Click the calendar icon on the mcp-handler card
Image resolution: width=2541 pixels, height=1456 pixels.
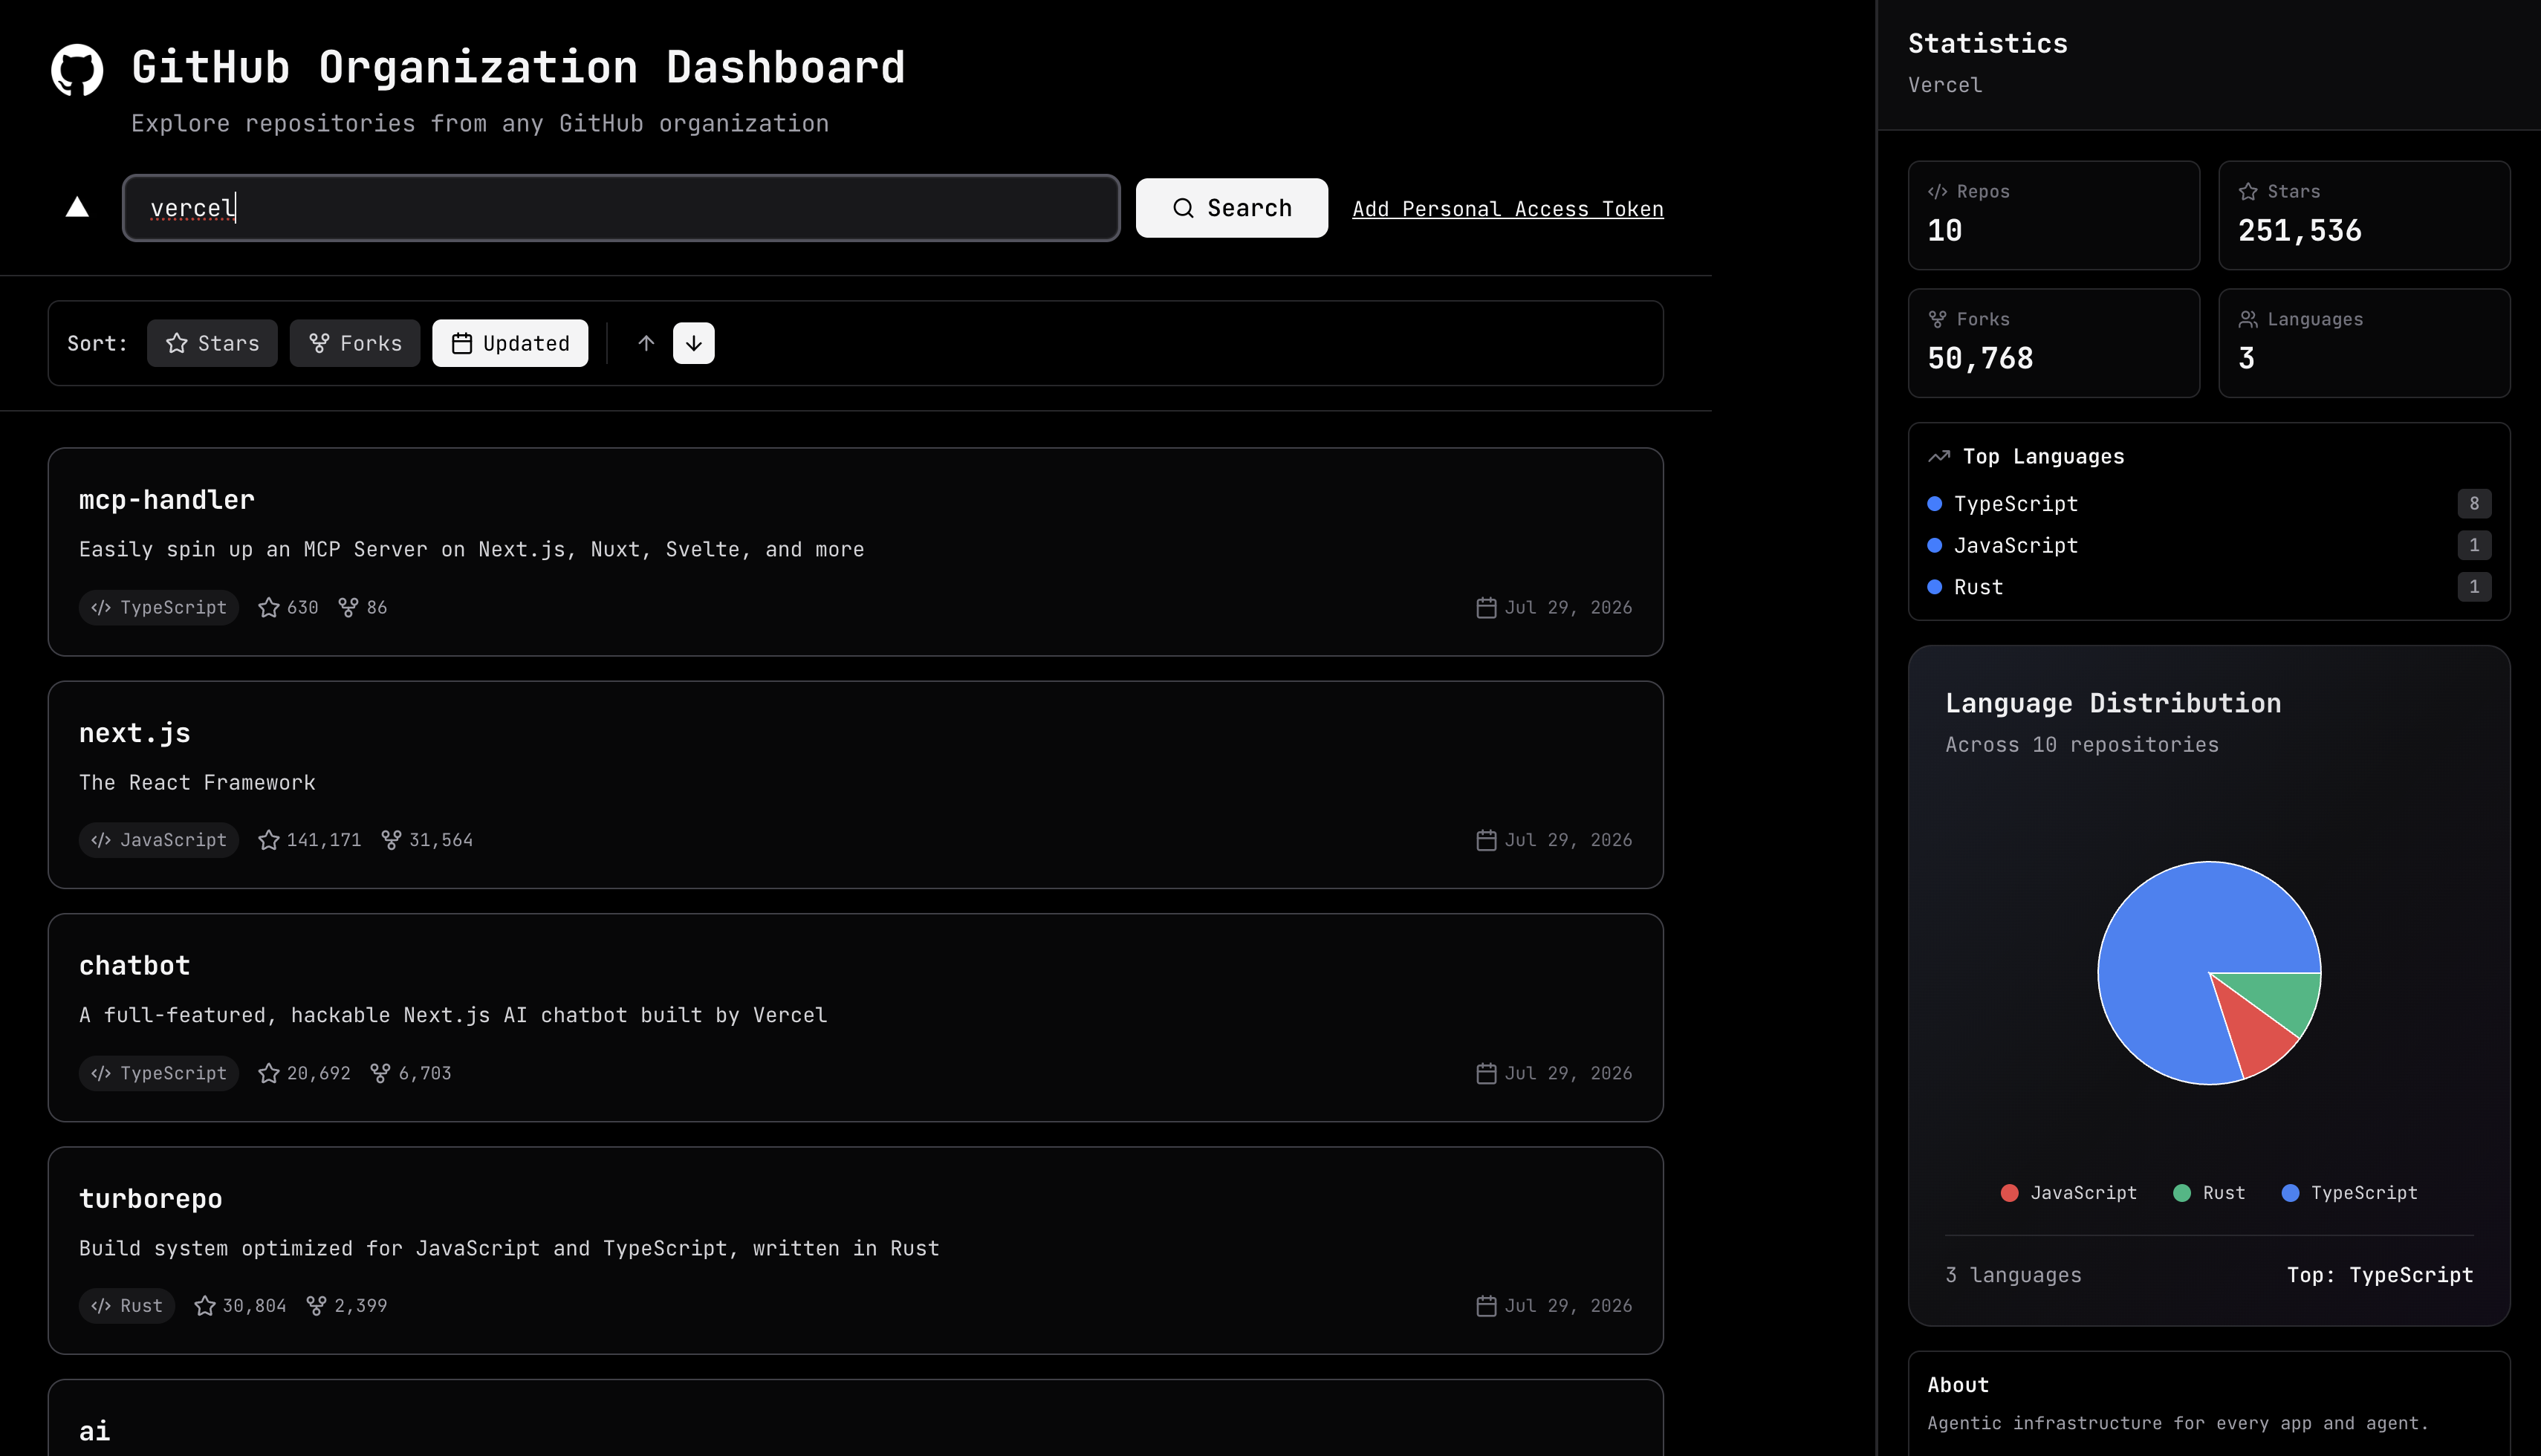click(1487, 607)
